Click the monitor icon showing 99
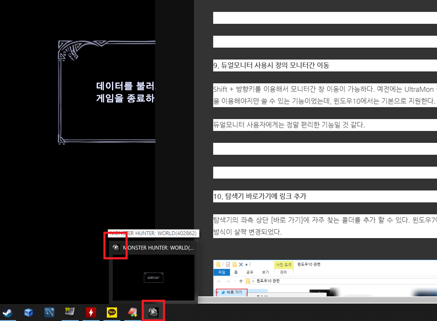Viewport: 437px width, 321px height. pos(70,312)
